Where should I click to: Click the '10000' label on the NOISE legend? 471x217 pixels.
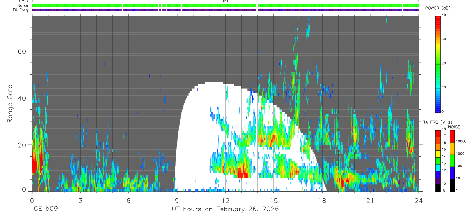(x=461, y=141)
